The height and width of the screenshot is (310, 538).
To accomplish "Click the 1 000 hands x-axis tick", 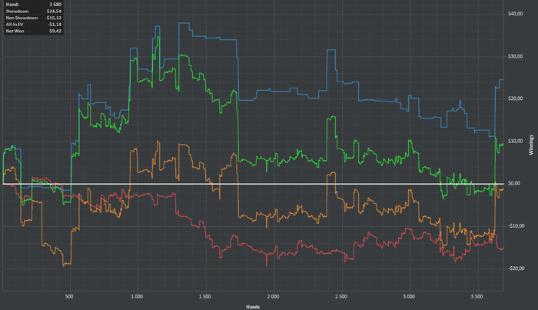I will [137, 296].
